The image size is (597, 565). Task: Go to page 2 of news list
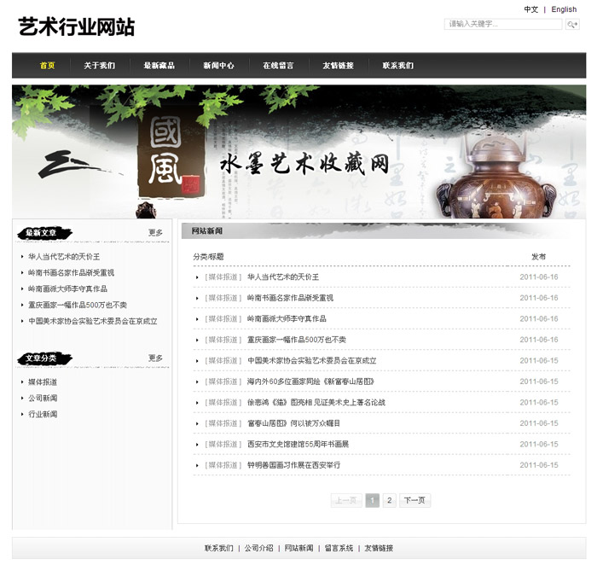[389, 500]
